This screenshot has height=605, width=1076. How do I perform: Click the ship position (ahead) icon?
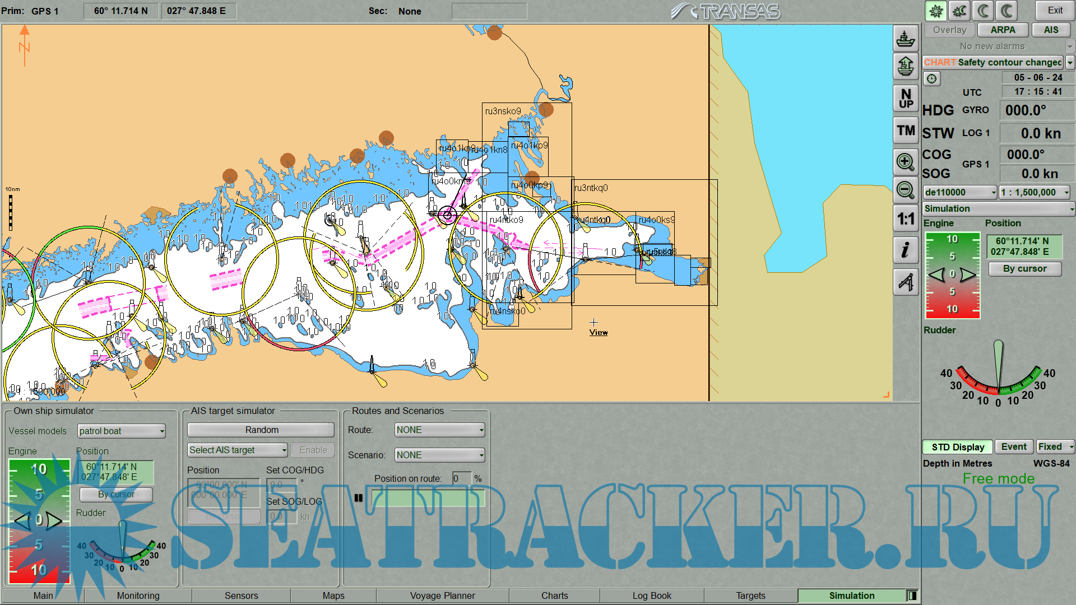tap(906, 67)
